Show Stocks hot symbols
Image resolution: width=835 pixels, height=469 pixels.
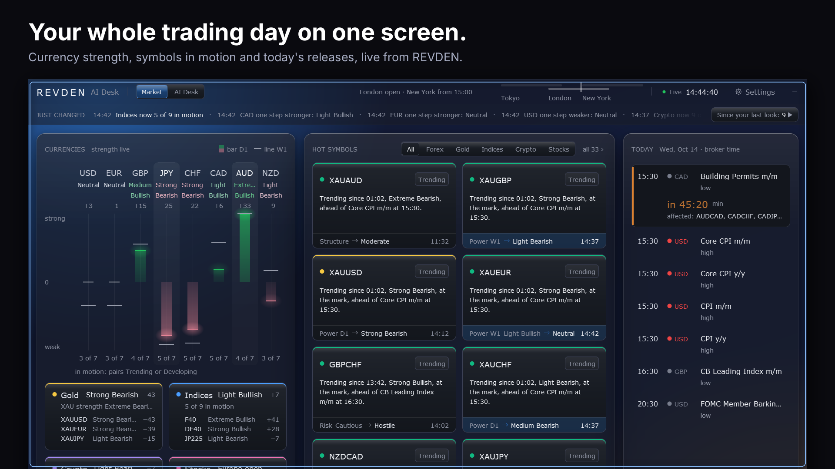(559, 149)
